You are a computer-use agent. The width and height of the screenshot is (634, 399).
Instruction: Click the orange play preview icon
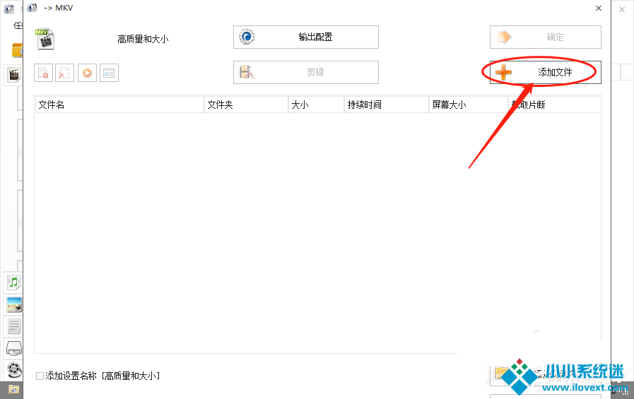pyautogui.click(x=87, y=73)
